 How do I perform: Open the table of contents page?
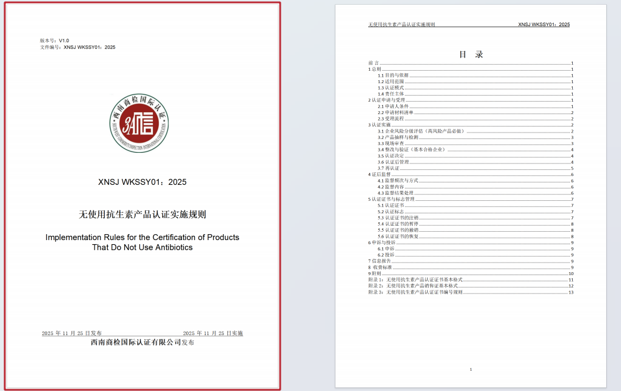point(470,196)
